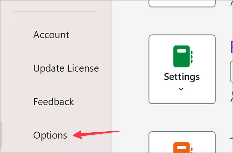Click the tile containing the orange notebook
Viewport: 233px width, 153px height.
[182, 142]
